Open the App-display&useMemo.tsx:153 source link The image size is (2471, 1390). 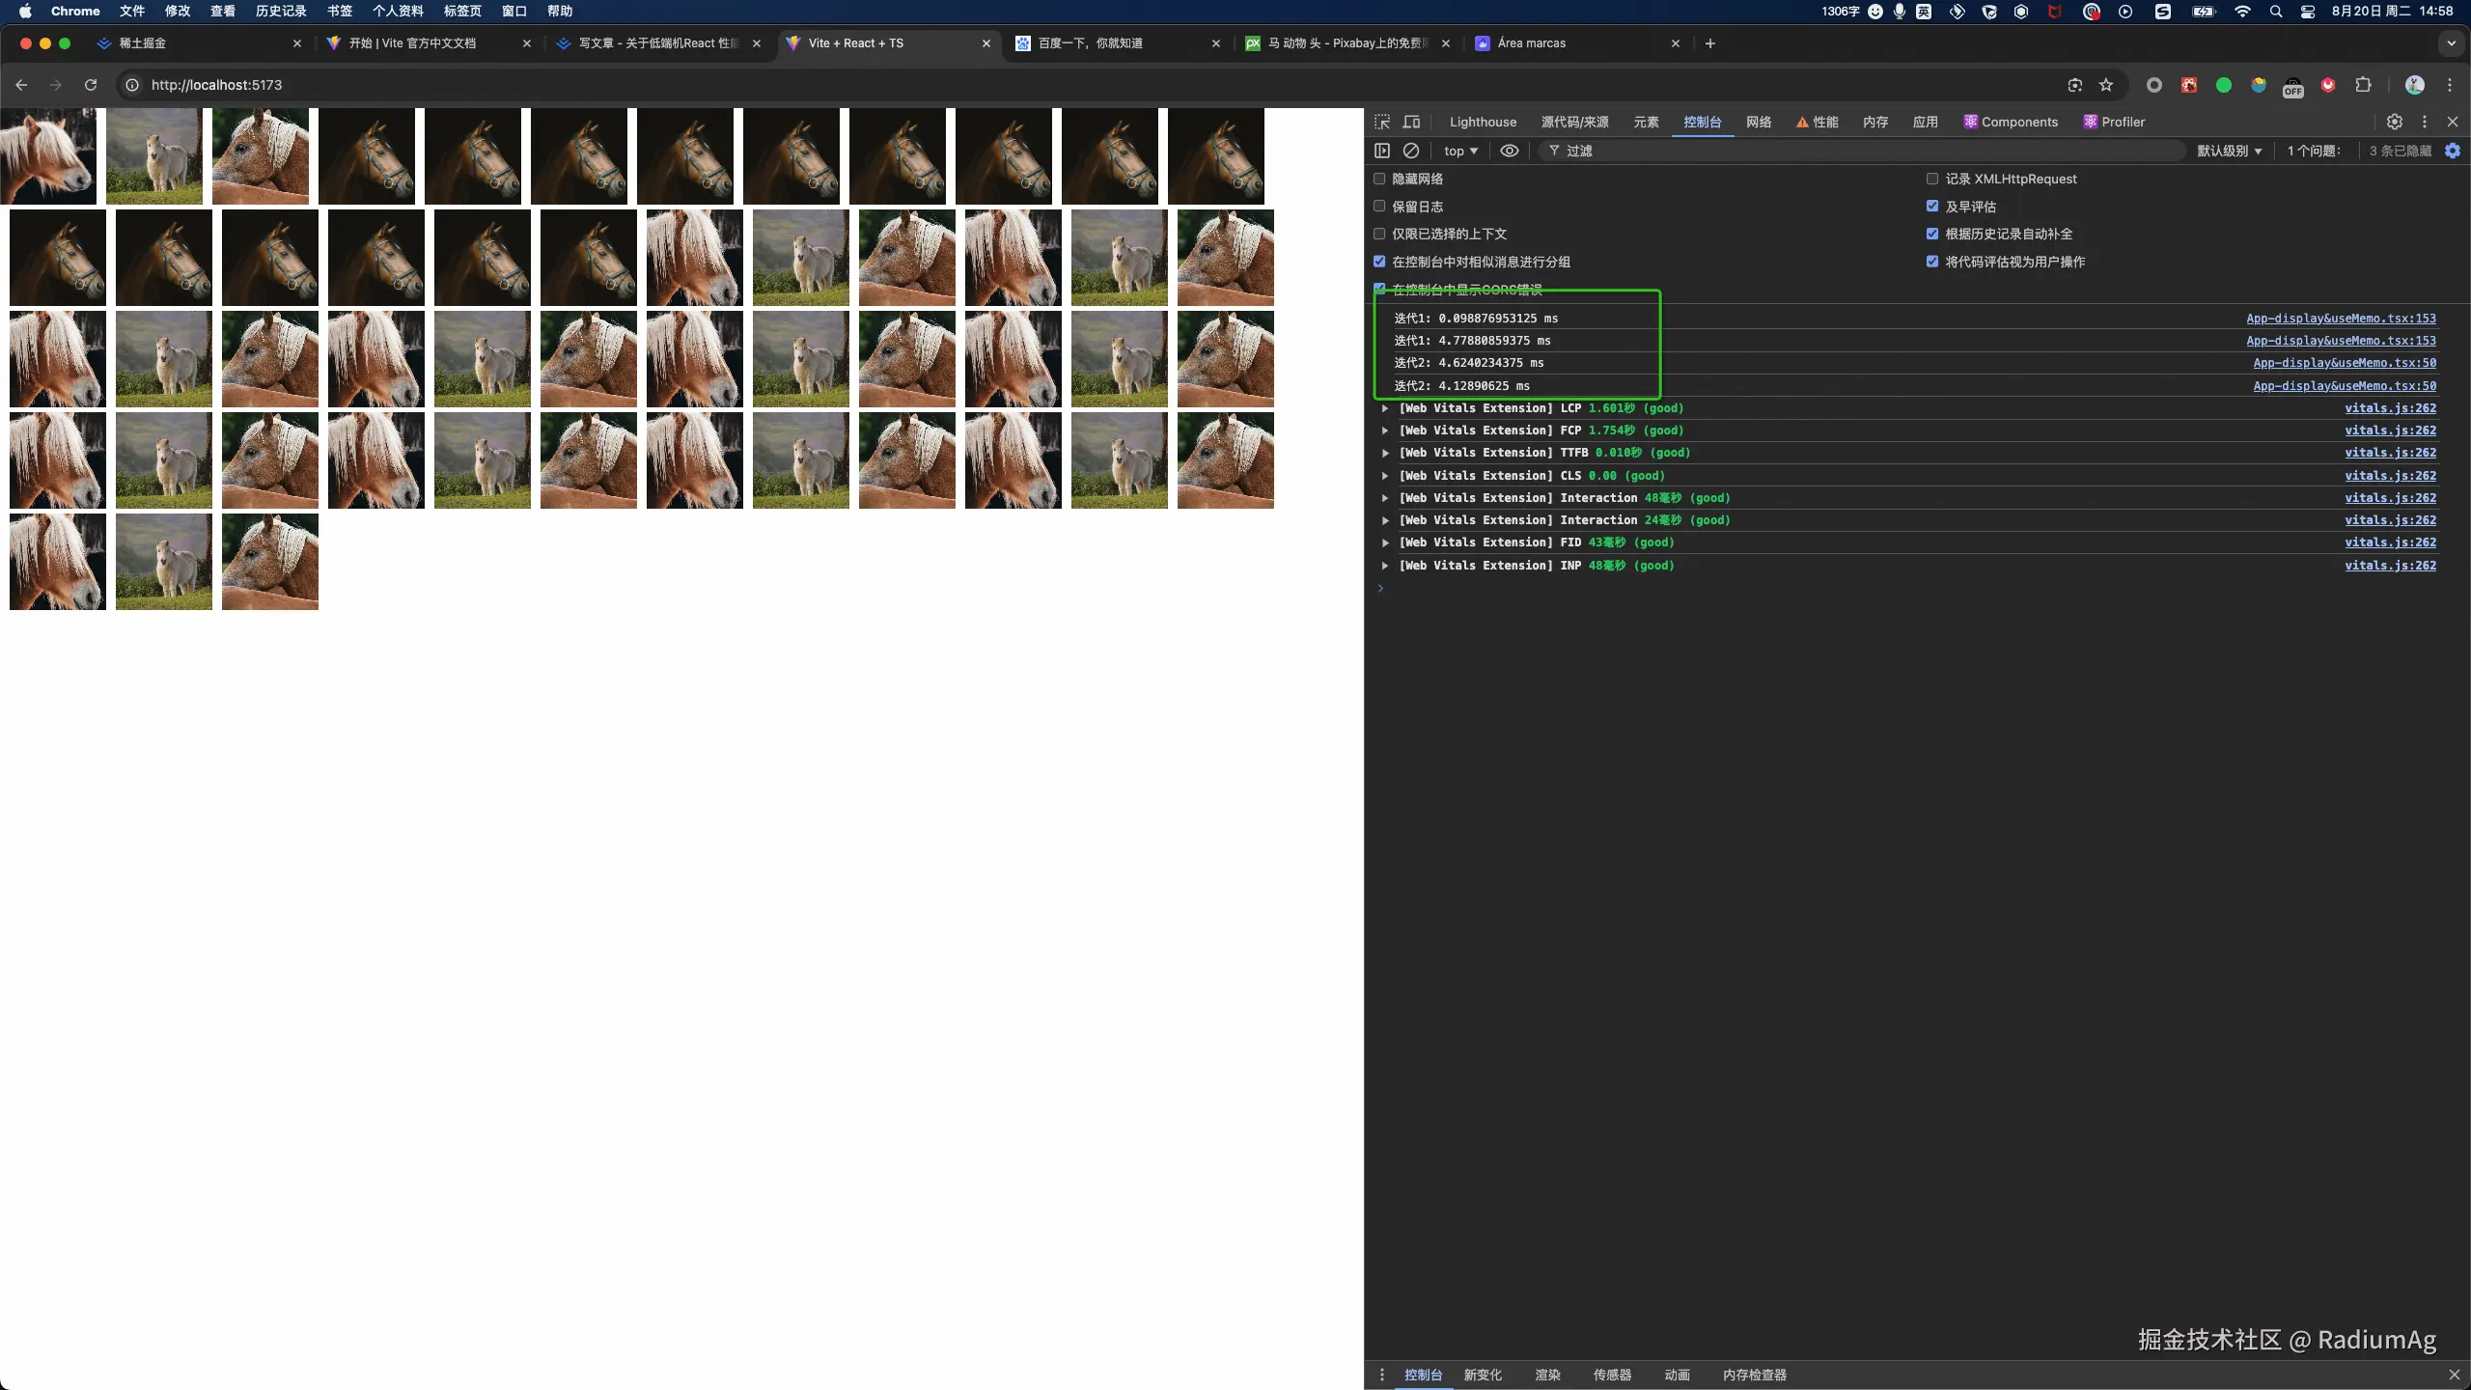pos(2340,319)
